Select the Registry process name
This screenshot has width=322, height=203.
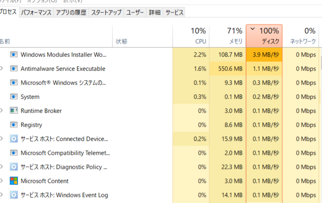click(x=32, y=125)
